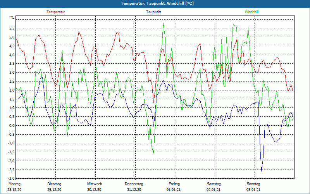Select the red Temperatur legend label
Viewport: 310px width, 194px height.
click(x=56, y=12)
